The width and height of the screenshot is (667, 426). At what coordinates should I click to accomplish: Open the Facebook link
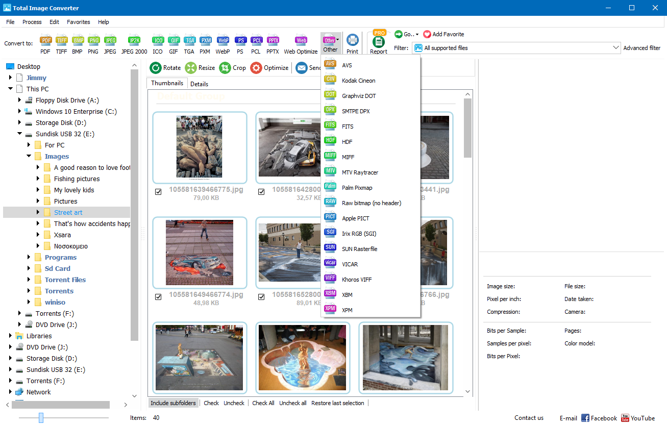[x=599, y=418]
